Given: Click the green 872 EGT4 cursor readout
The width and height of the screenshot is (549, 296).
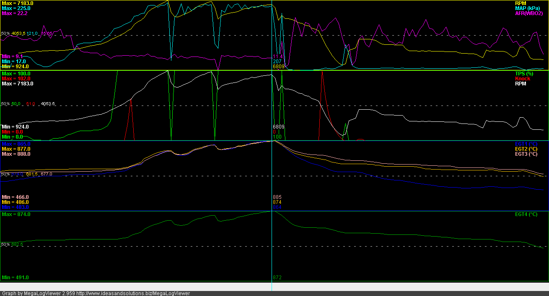Looking at the screenshot, I should [x=277, y=278].
